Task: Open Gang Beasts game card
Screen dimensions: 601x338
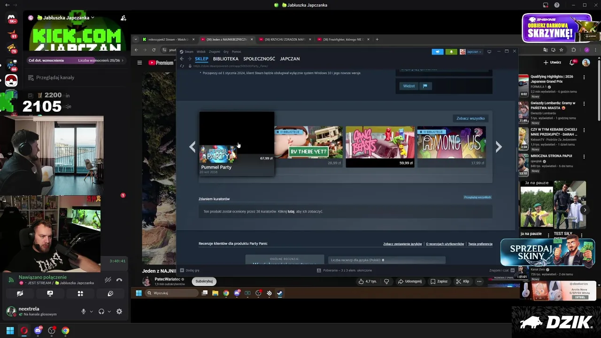Action: (380, 146)
